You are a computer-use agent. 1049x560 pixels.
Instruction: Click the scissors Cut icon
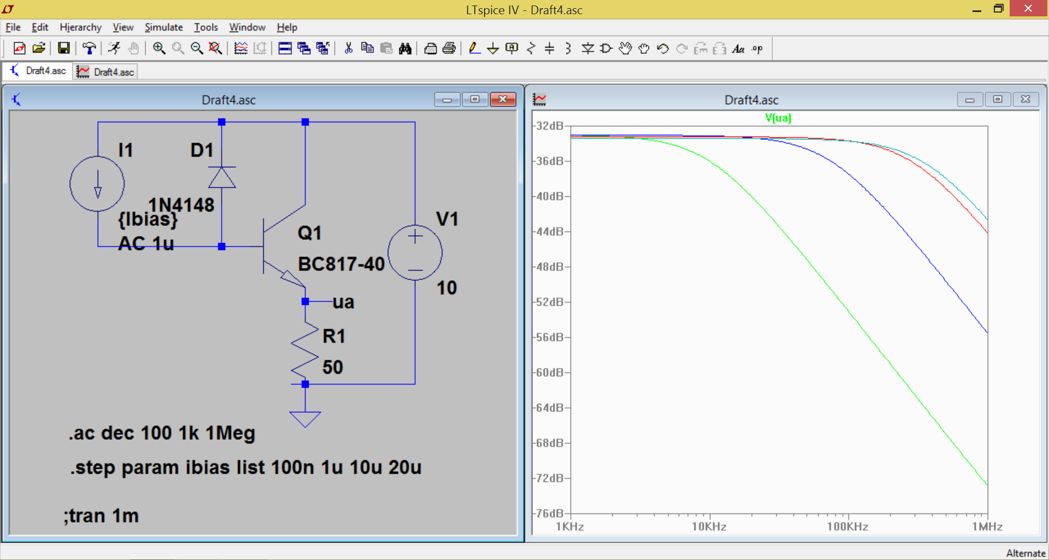tap(349, 49)
